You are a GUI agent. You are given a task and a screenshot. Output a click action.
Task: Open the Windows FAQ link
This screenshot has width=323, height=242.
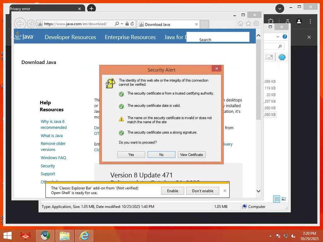tap(53, 158)
